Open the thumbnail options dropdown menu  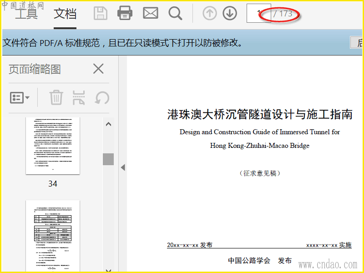(x=20, y=97)
